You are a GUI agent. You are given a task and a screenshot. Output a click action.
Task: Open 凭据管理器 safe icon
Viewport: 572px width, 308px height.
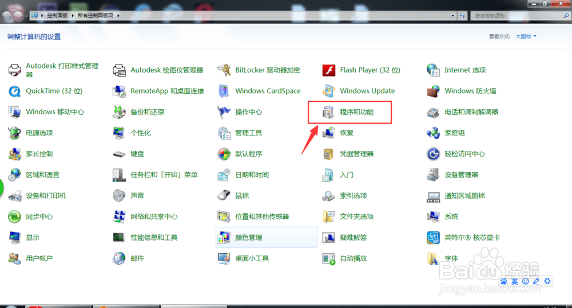click(x=329, y=154)
